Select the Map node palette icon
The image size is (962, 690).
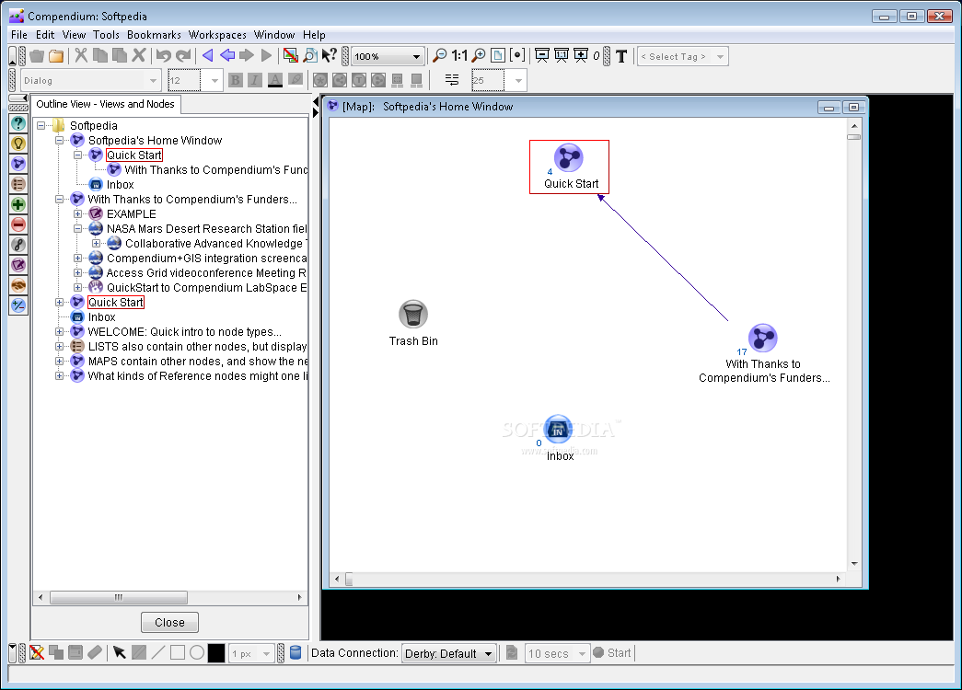pyautogui.click(x=18, y=164)
